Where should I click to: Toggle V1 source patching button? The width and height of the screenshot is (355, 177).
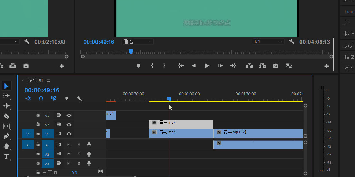28,134
